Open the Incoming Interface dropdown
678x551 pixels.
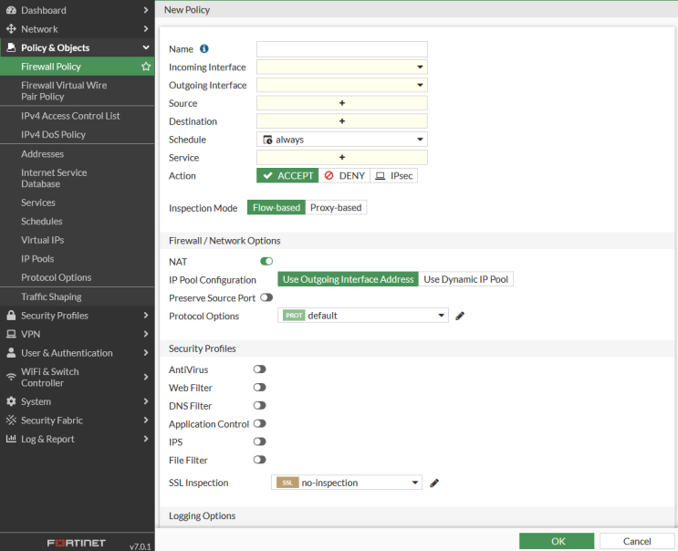point(341,68)
